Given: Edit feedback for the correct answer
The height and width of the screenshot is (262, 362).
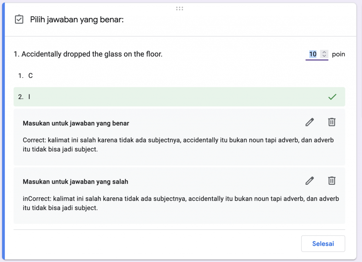Looking at the screenshot, I should click(x=309, y=122).
